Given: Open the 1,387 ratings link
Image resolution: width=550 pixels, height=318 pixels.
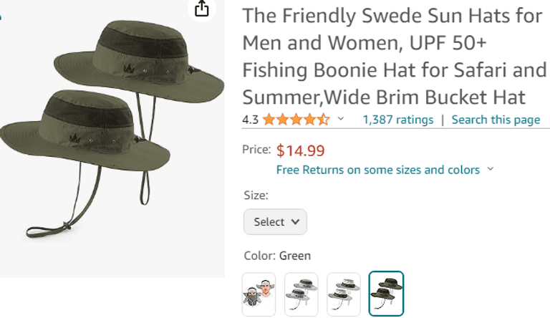Looking at the screenshot, I should (397, 120).
